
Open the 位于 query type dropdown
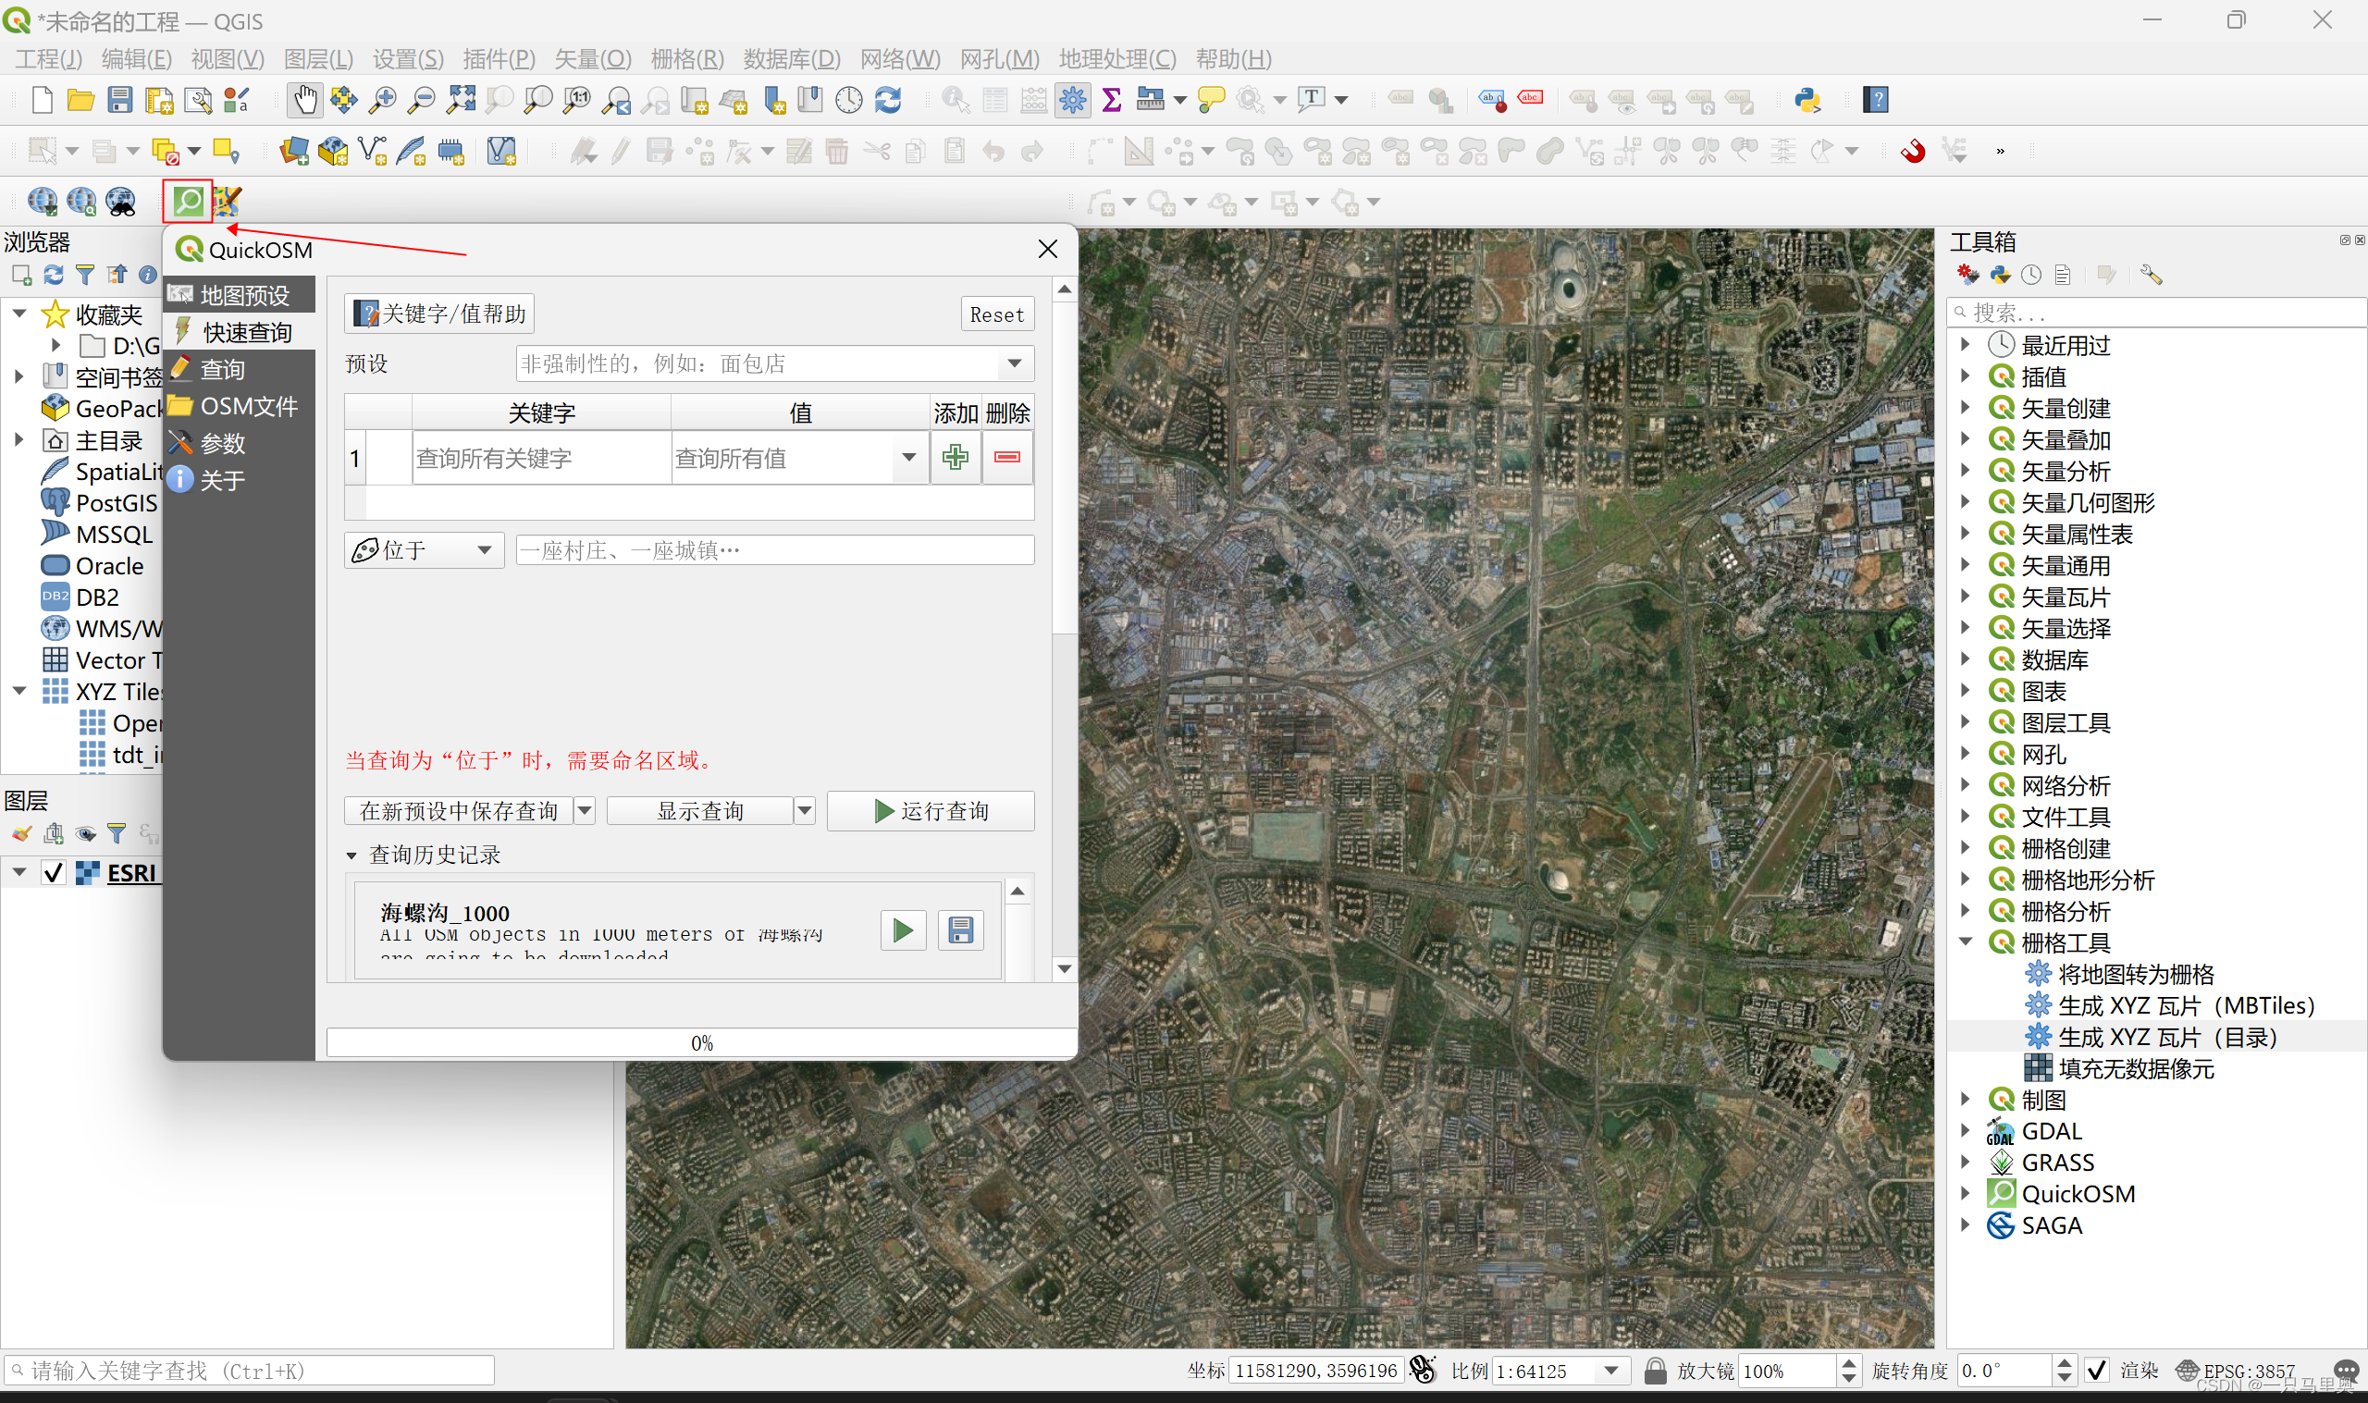pos(425,550)
